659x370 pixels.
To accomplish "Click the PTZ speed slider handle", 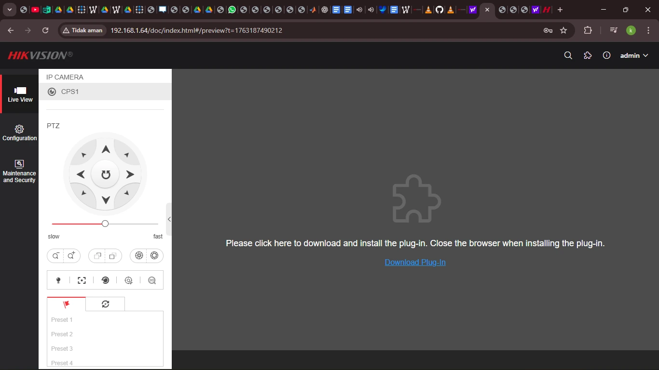I will click(105, 224).
